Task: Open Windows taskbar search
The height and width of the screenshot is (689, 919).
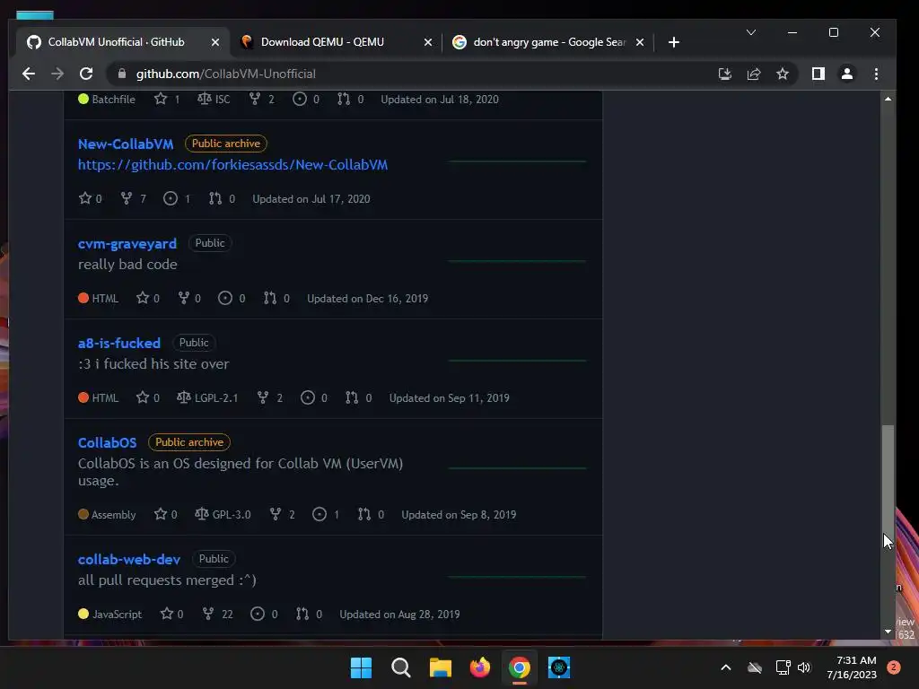Action: point(401,667)
